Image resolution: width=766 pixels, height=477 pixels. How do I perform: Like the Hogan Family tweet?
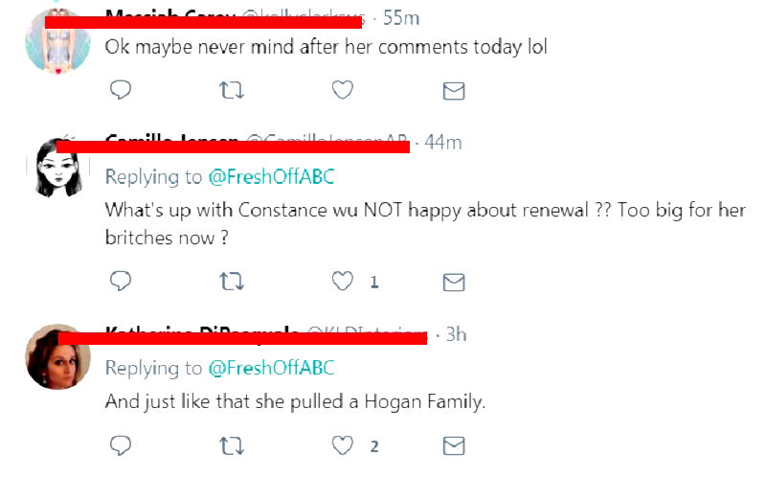[x=342, y=445]
